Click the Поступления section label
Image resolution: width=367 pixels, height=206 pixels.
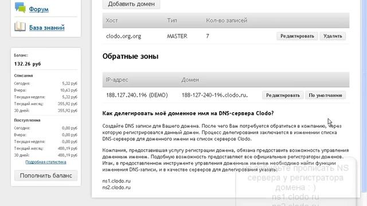click(x=27, y=120)
